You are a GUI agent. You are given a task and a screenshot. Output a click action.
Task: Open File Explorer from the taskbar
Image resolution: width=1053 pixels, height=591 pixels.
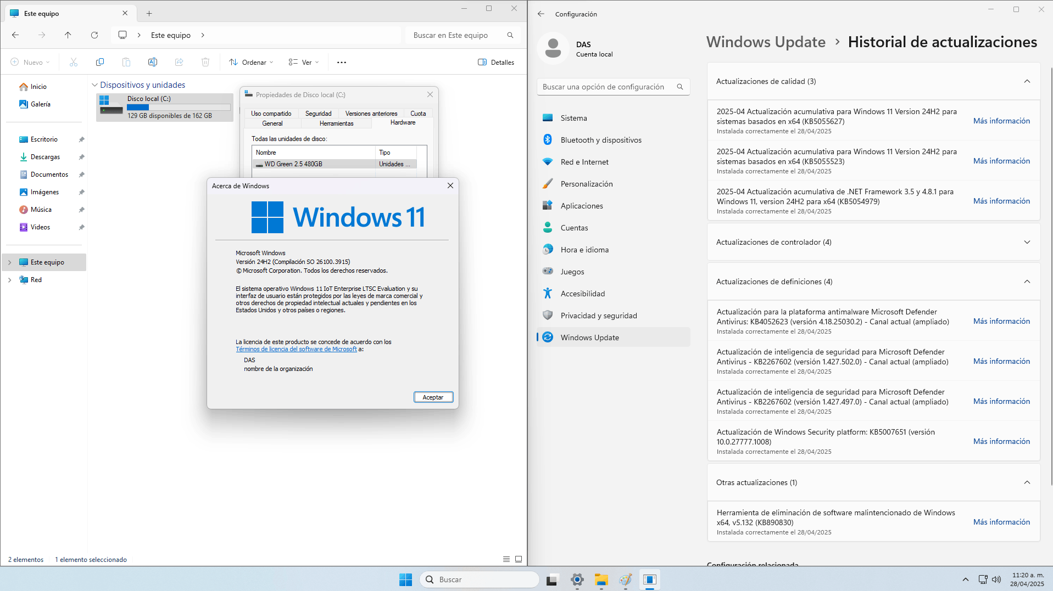pyautogui.click(x=601, y=579)
